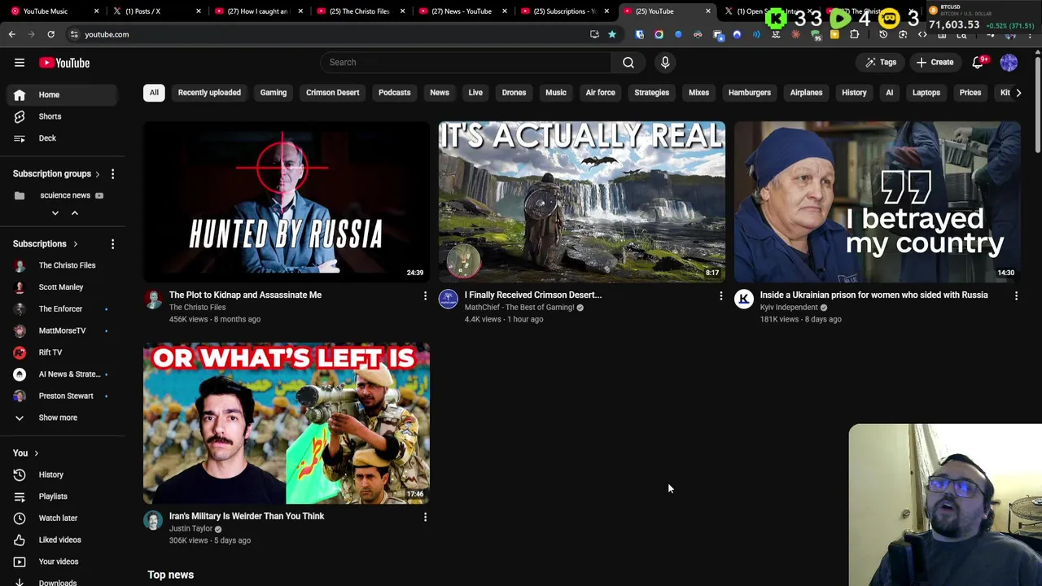
Task: Open Subscriptions section options menu
Action: click(x=112, y=243)
